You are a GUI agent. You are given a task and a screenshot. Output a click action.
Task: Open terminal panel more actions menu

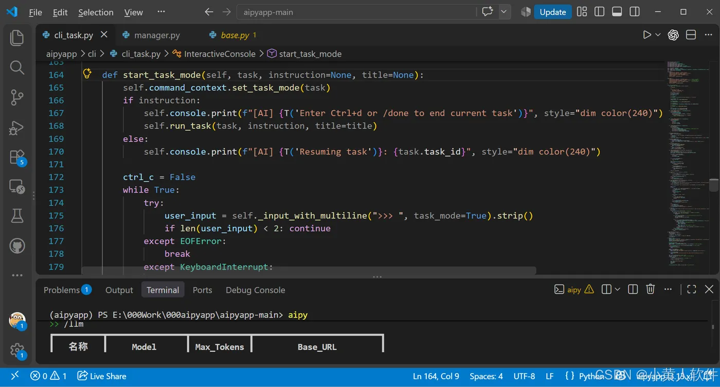tap(668, 289)
